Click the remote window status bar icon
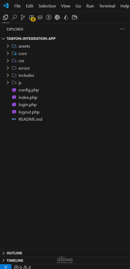Image resolution: width=130 pixels, height=269 pixels. point(6,267)
